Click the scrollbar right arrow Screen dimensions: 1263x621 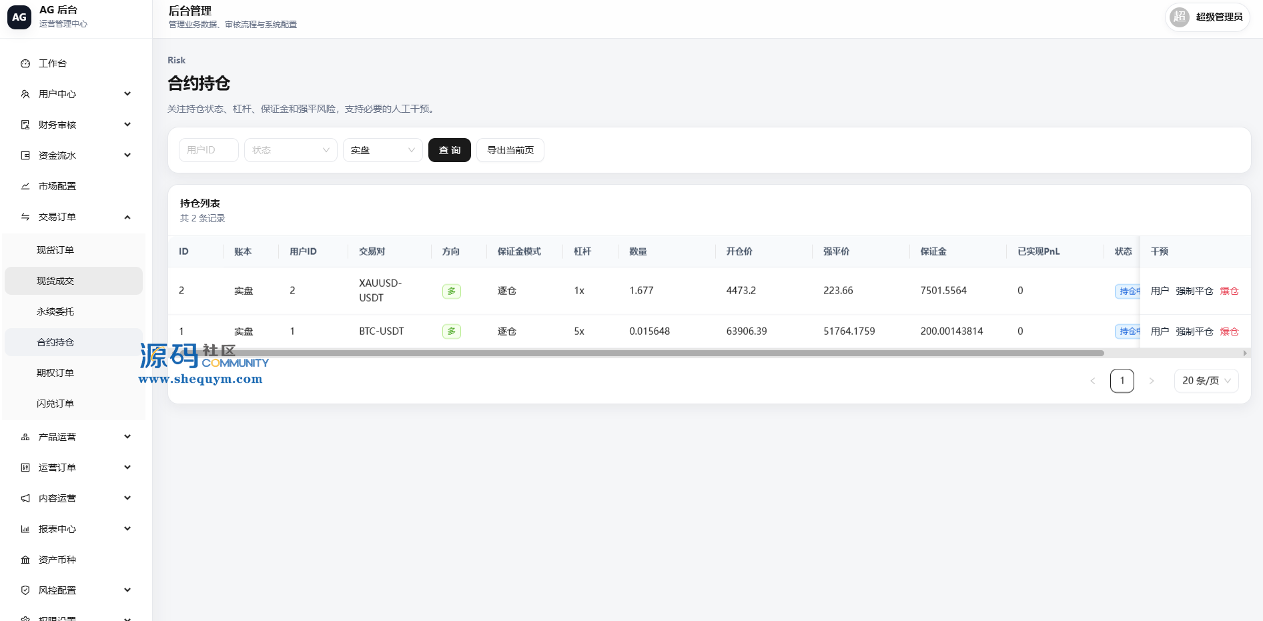[1245, 353]
